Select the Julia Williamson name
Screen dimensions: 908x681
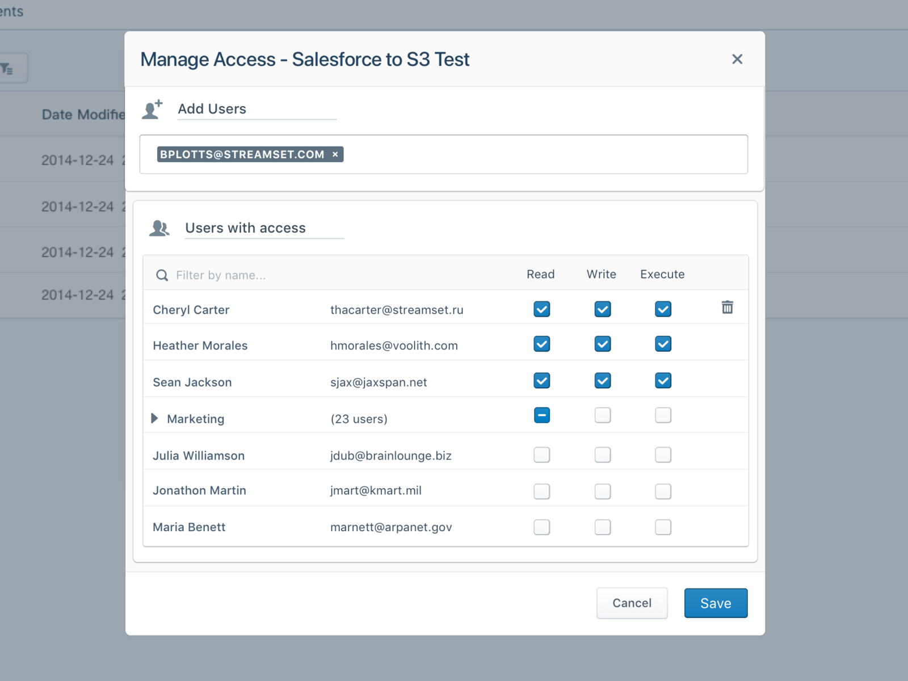point(199,456)
